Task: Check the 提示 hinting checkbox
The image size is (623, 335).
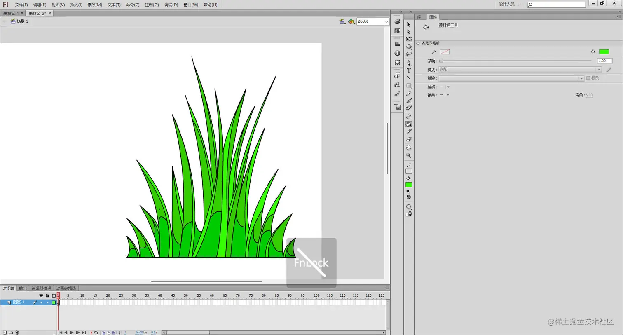Action: (588, 78)
